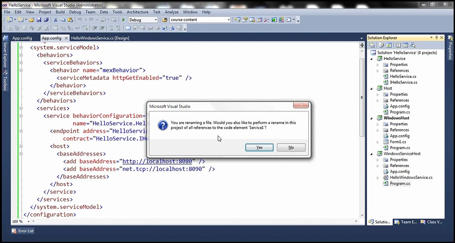Click Show All Files icon in Solution Explorer
Viewport: 455px width, 243px height.
coord(382,45)
